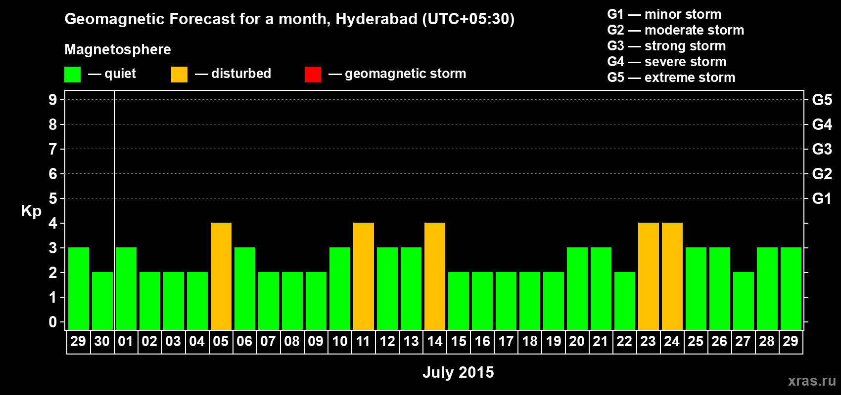Image resolution: width=841 pixels, height=395 pixels.
Task: Click the date label 30 on the axis
Action: tap(102, 342)
